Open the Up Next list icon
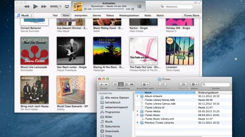 coord(140,6)
